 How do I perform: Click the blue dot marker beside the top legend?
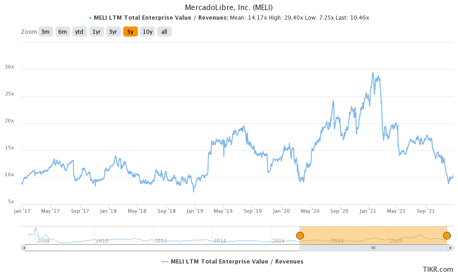point(90,17)
